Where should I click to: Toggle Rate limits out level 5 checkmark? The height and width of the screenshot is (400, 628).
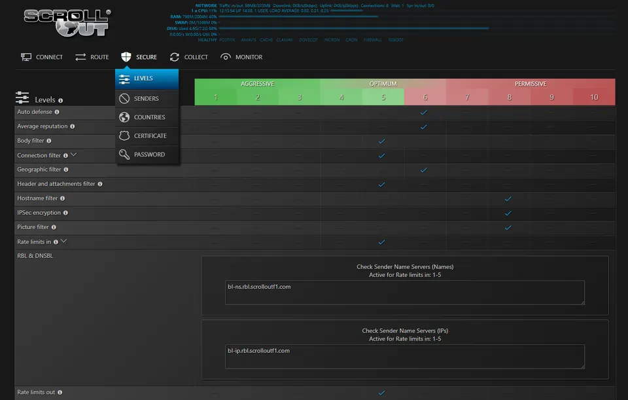coord(381,393)
